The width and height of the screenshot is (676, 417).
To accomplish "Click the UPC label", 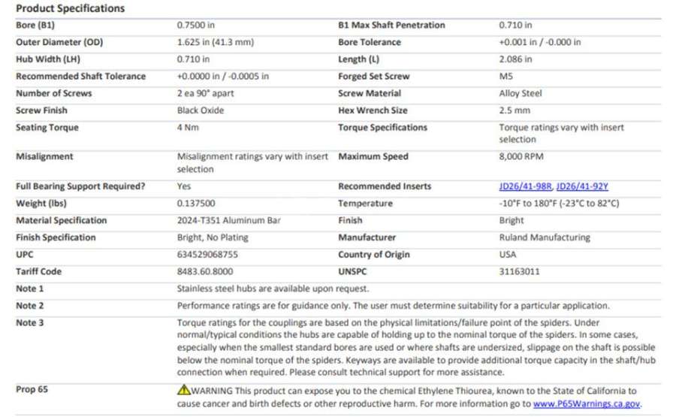I will pyautogui.click(x=25, y=255).
